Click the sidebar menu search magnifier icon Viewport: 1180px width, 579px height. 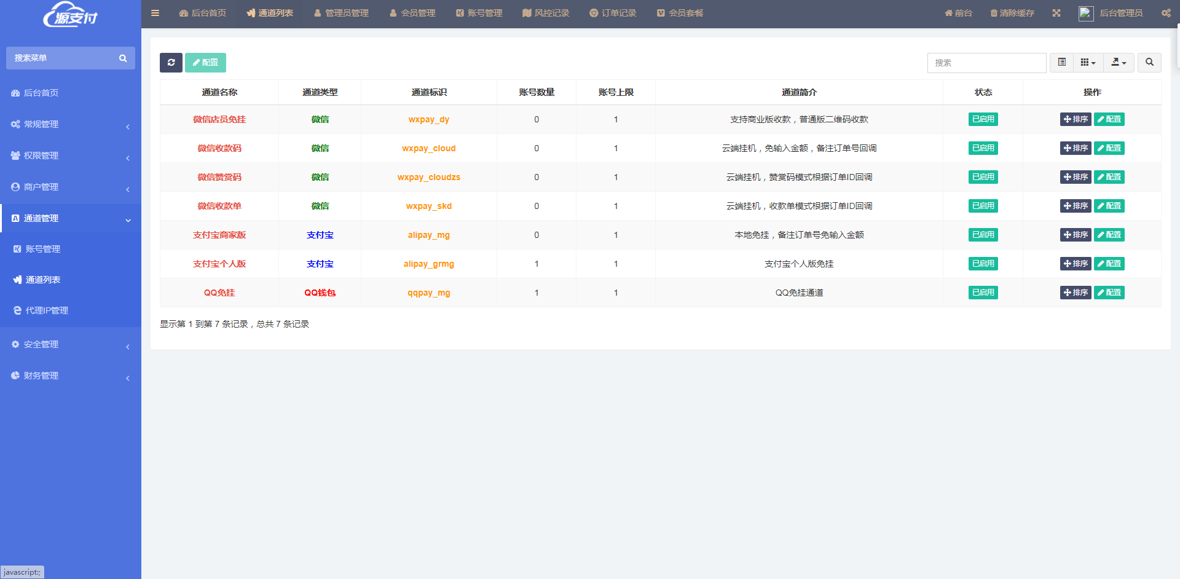click(x=123, y=58)
